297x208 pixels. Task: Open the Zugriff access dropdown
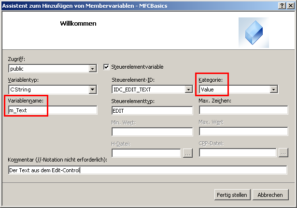coord(92,69)
